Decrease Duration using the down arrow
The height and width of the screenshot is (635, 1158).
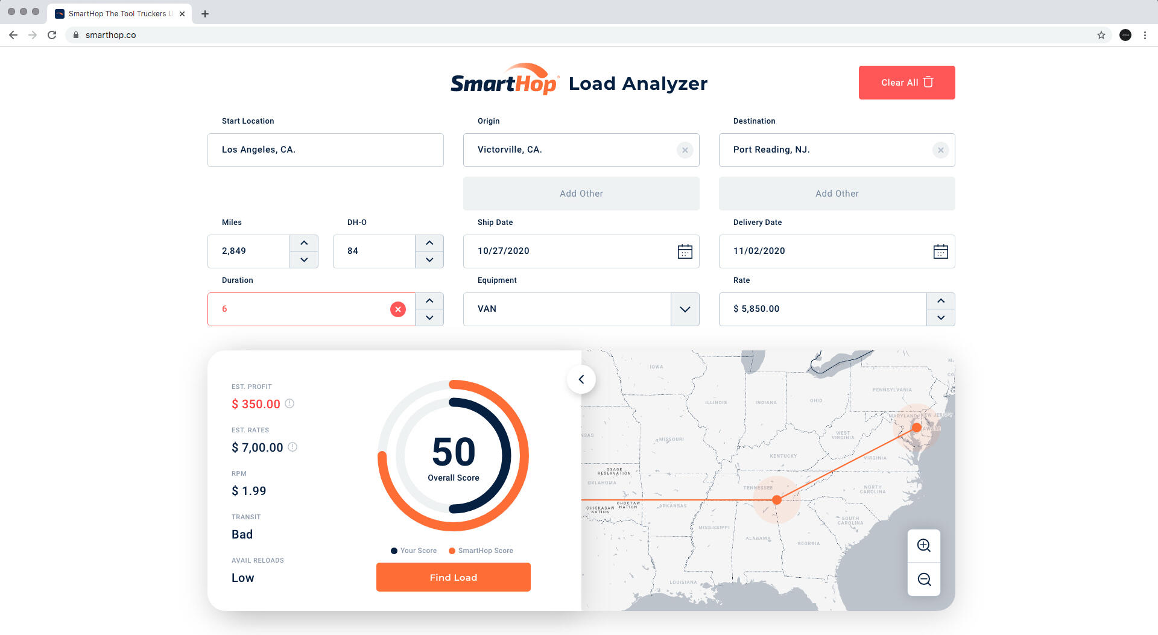pyautogui.click(x=429, y=318)
